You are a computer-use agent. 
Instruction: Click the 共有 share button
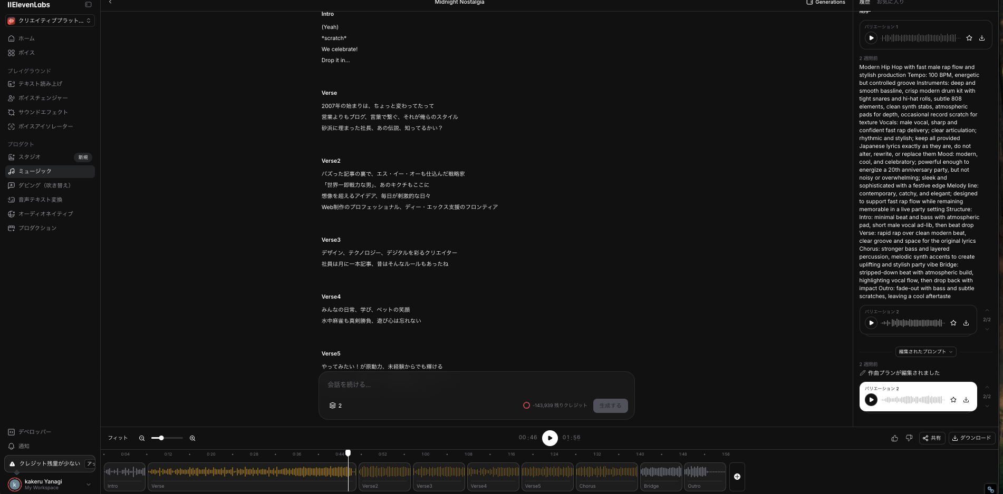[932, 438]
